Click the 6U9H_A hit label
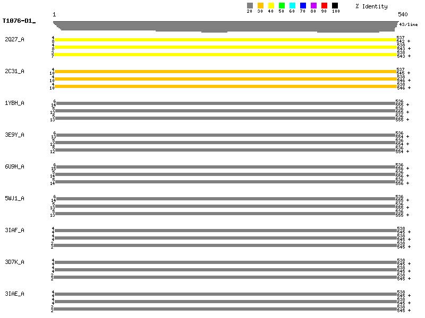Viewport: 425px width, 318px height. (x=14, y=167)
